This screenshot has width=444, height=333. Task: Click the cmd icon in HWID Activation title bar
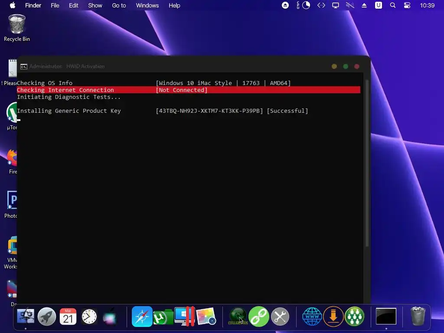click(24, 66)
